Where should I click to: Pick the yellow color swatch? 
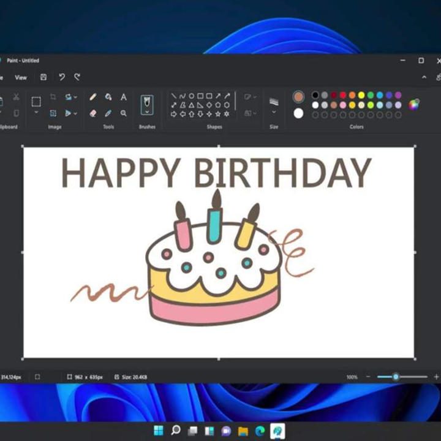(x=361, y=95)
